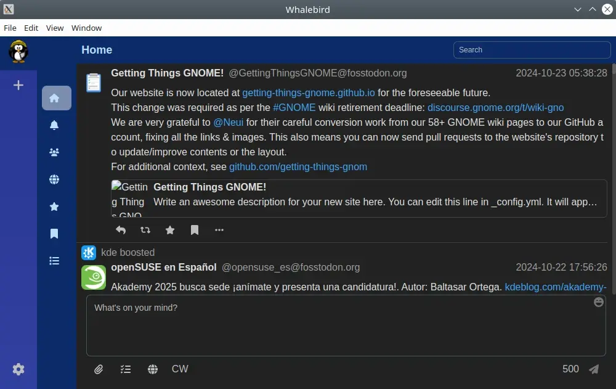616x389 pixels.
Task: Bookmark the Getting Things GNOME! post
Action: click(195, 230)
